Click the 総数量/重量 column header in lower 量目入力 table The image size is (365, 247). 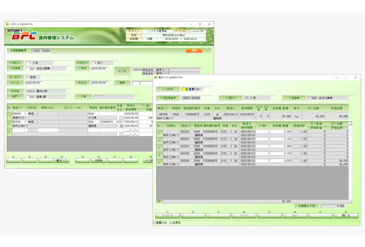(281, 125)
